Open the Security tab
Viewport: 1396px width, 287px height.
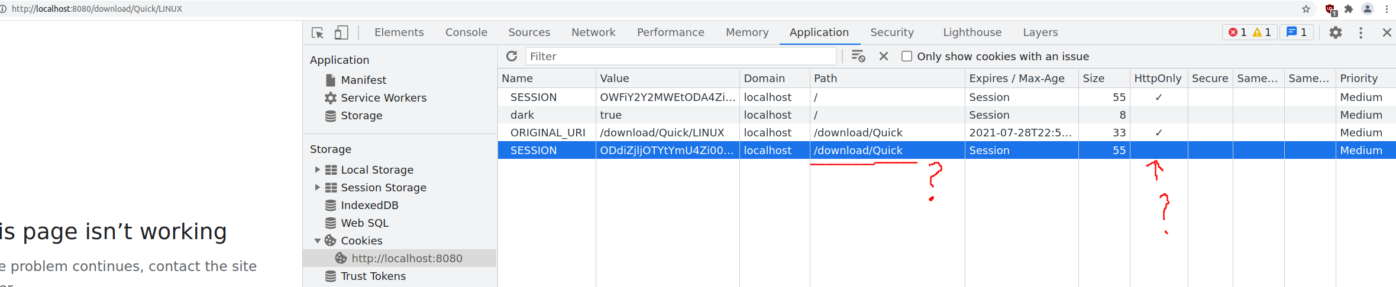pos(892,32)
